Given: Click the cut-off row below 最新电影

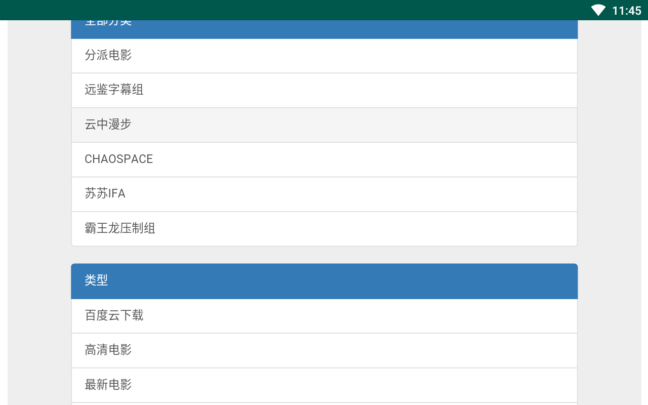Looking at the screenshot, I should coord(324,404).
